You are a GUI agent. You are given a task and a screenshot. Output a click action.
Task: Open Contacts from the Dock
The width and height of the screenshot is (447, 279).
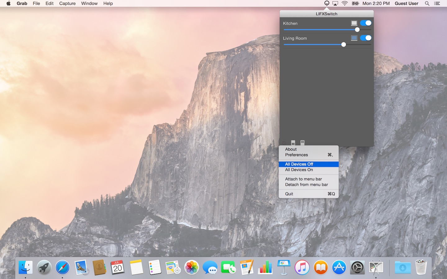(x=99, y=267)
